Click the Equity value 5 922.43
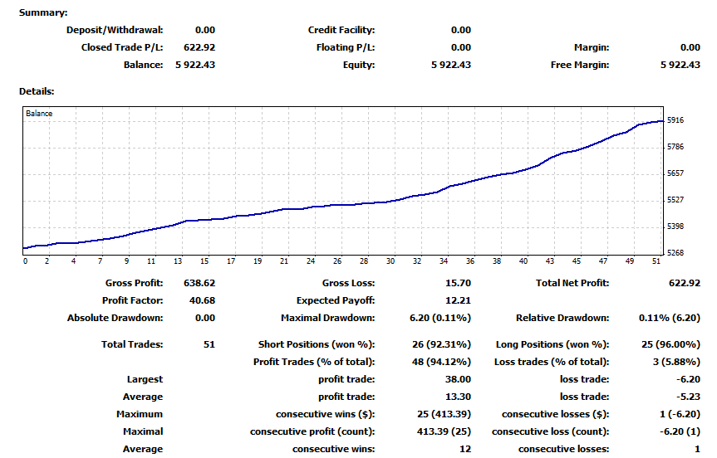Image resolution: width=717 pixels, height=458 pixels. 451,65
